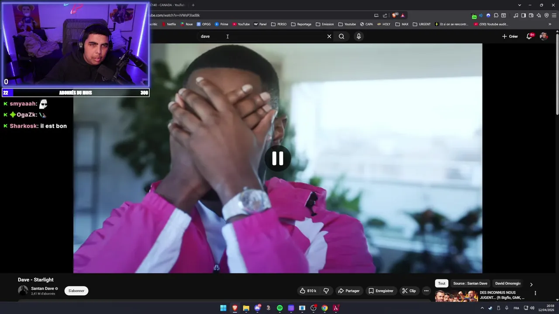Open more actions three-dot menu under video
The width and height of the screenshot is (559, 314).
pyautogui.click(x=426, y=291)
